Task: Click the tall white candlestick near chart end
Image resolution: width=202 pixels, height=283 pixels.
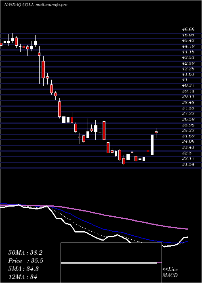Action: coord(152,145)
